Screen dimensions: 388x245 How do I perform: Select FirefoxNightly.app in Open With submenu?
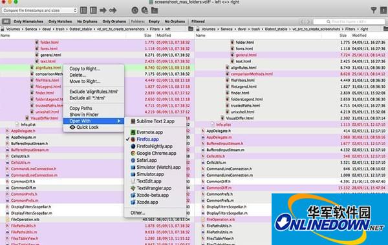pos(155,146)
